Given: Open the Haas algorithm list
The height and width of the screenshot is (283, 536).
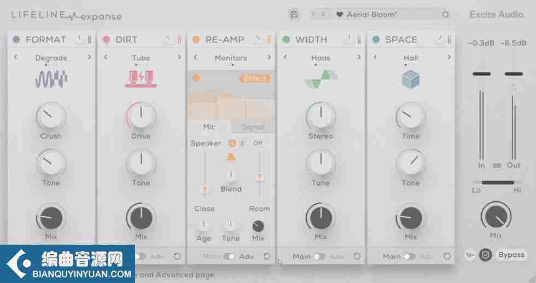Looking at the screenshot, I should [x=321, y=58].
